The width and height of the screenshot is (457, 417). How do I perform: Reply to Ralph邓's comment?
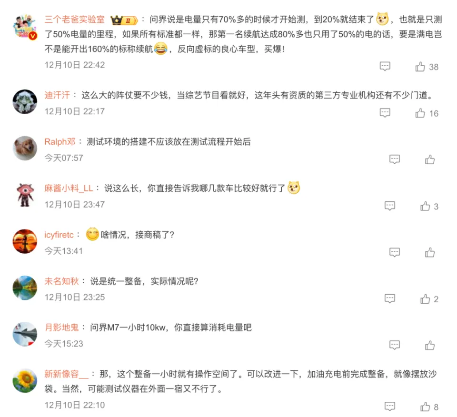394,159
